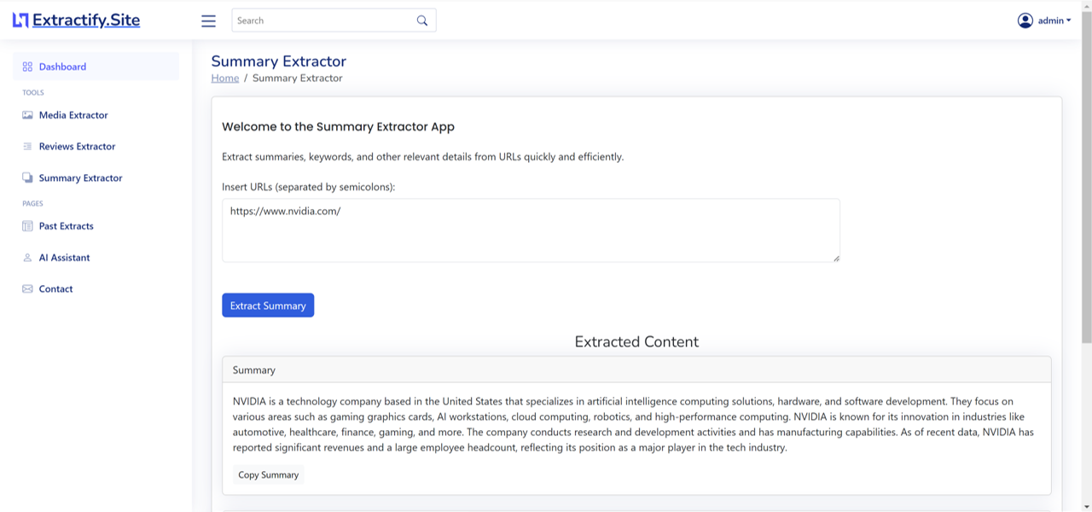
Task: Click the Extracted Content heading
Action: pos(636,342)
